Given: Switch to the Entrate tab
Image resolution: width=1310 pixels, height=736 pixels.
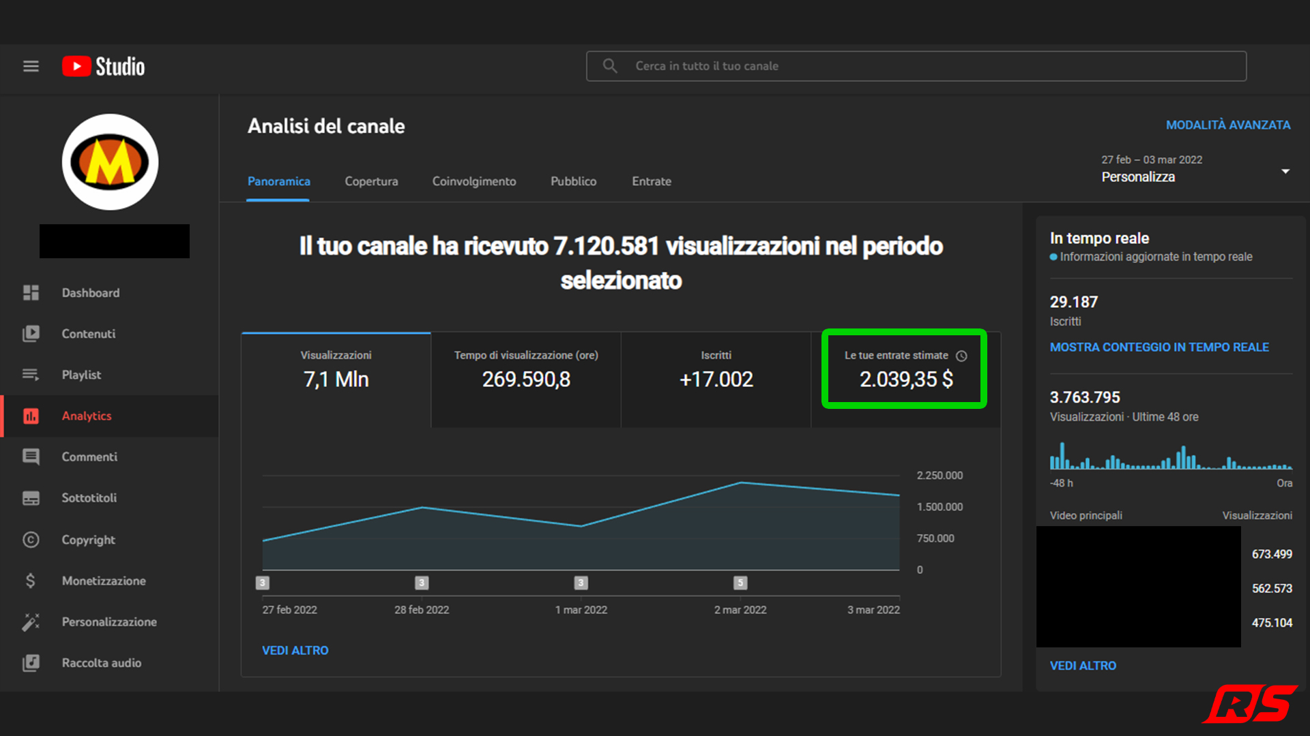Looking at the screenshot, I should (652, 181).
